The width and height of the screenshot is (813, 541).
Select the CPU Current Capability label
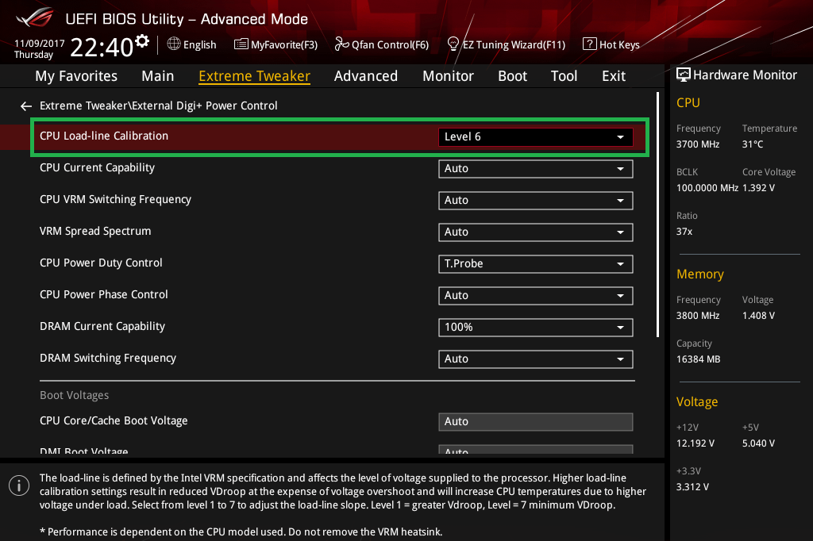98,168
